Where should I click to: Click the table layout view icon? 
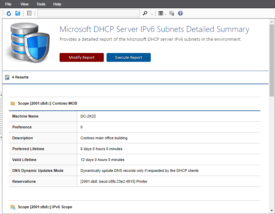tap(161, 13)
